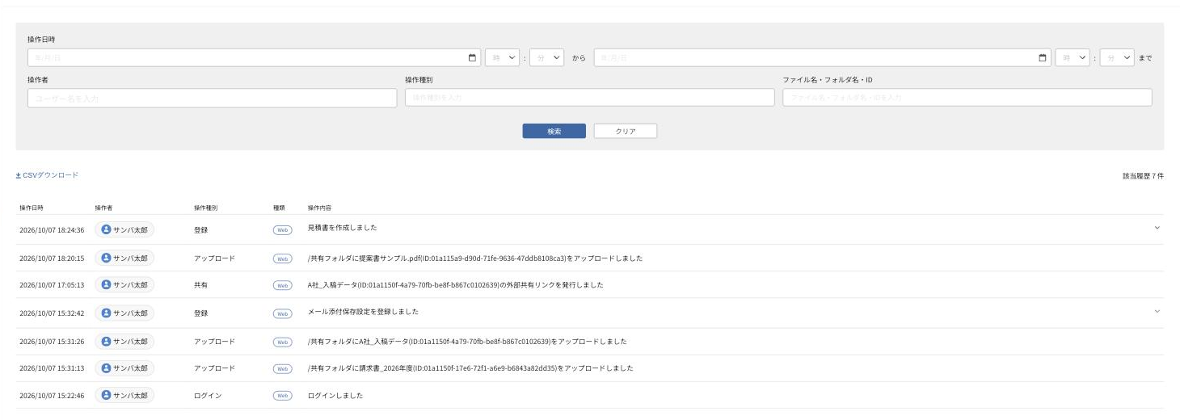Viewport: 1180px width, 420px height.
Task: Select timestamp 2026/10/07 15:31:26
Action: 52,342
